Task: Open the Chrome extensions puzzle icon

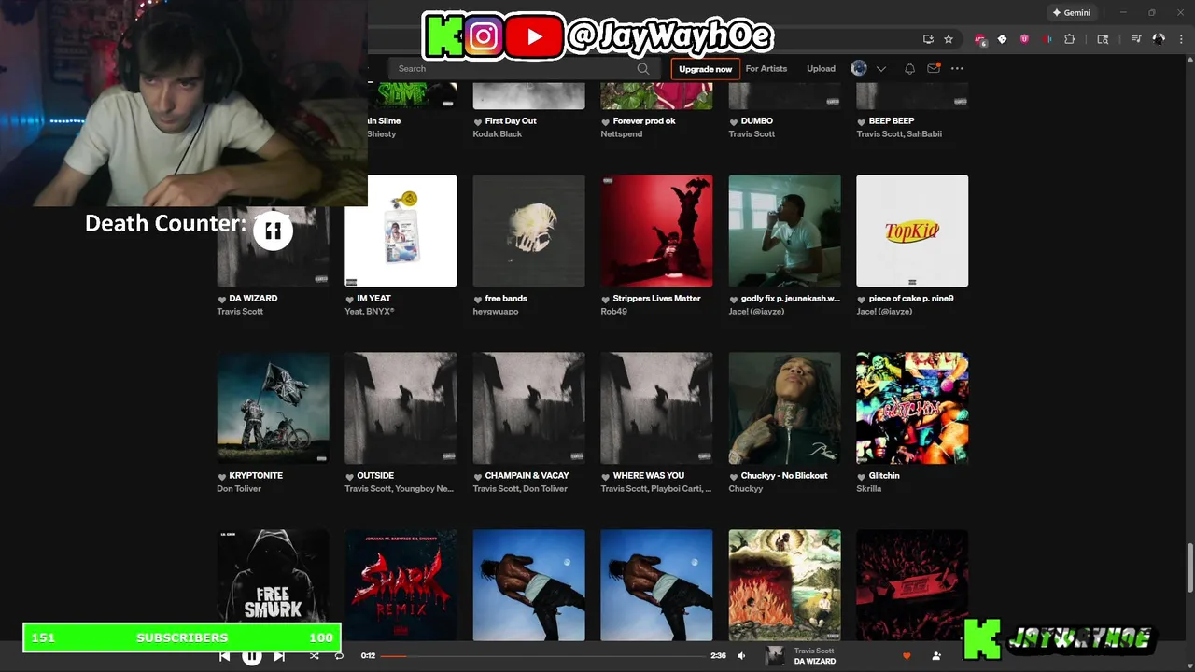Action: (1070, 39)
